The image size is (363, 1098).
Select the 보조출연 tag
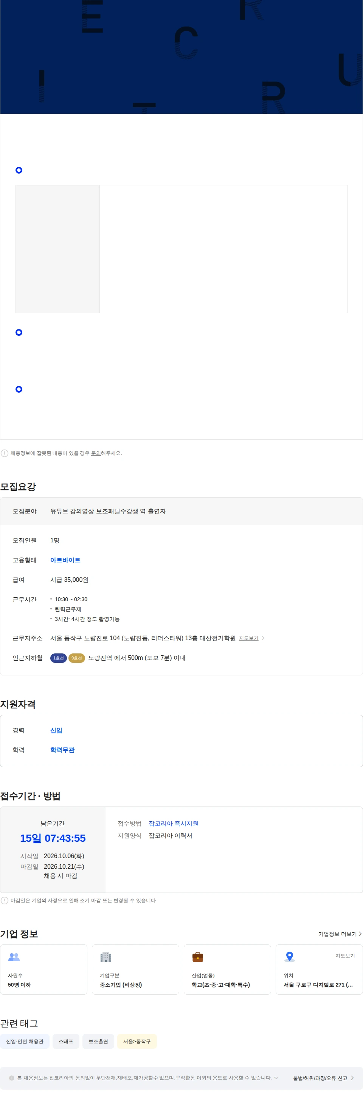pos(98,1041)
